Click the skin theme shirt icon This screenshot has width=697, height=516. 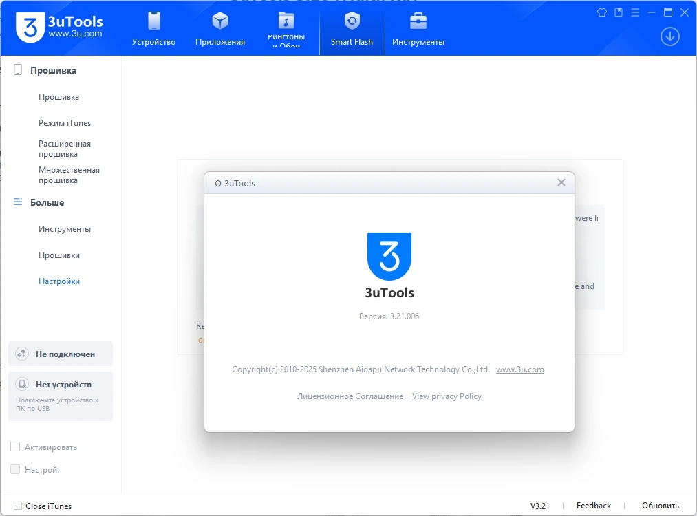tap(602, 12)
